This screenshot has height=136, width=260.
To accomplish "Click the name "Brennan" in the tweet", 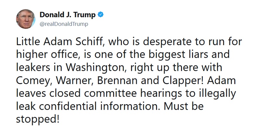I will (x=118, y=80).
